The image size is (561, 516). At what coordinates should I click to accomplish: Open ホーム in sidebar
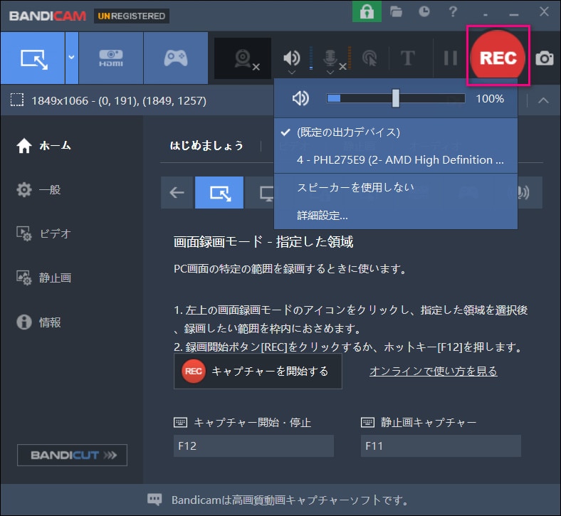point(44,145)
